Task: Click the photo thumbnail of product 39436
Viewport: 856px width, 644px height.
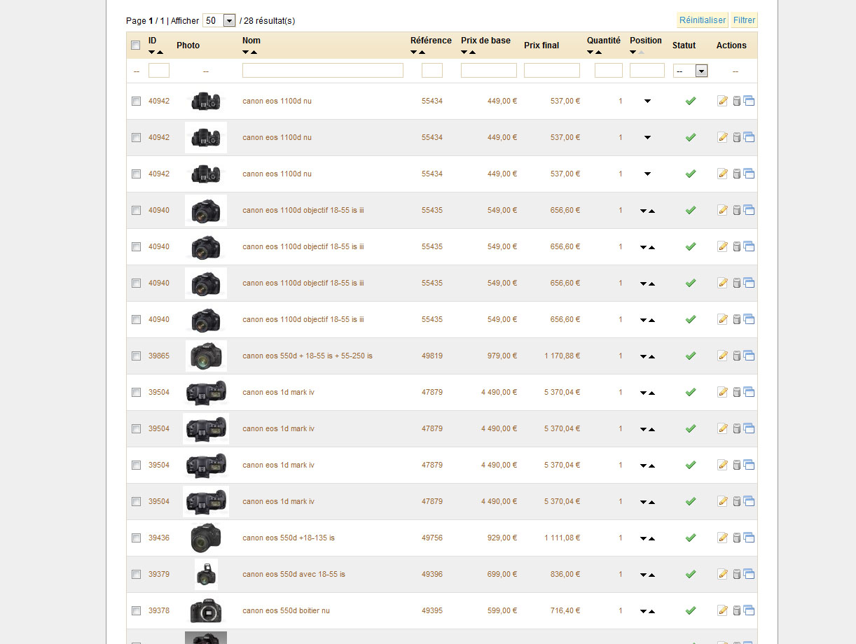Action: click(x=206, y=538)
